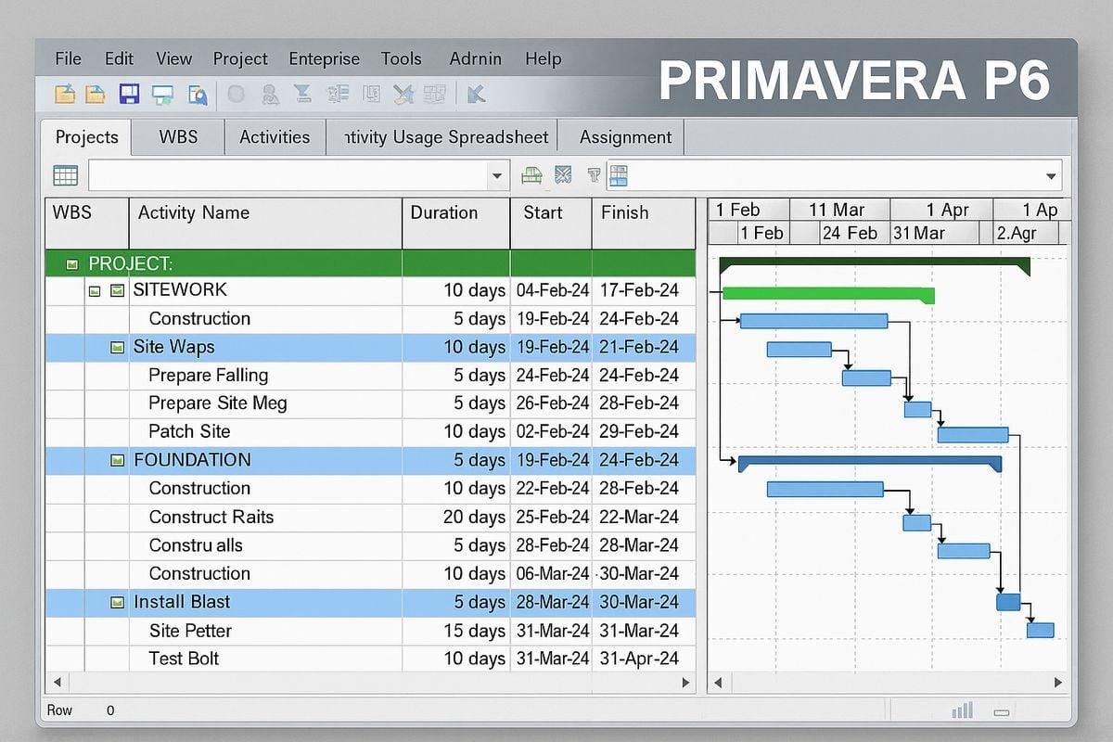Click the Gantt chart horizontal scrollbar
Viewport: 1113px width, 742px height.
coord(886,682)
